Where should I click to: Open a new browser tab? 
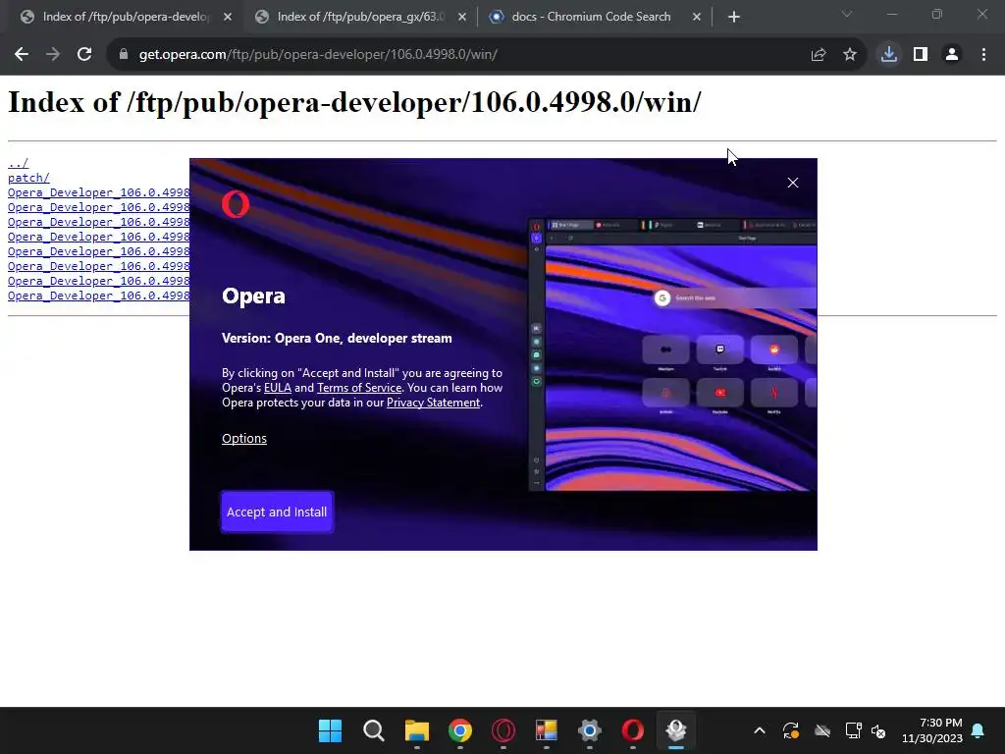(734, 18)
